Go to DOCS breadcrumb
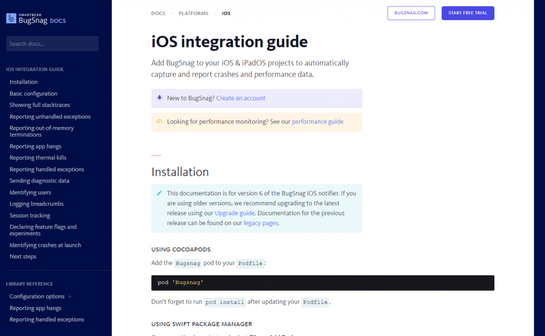This screenshot has width=545, height=336. coord(158,13)
